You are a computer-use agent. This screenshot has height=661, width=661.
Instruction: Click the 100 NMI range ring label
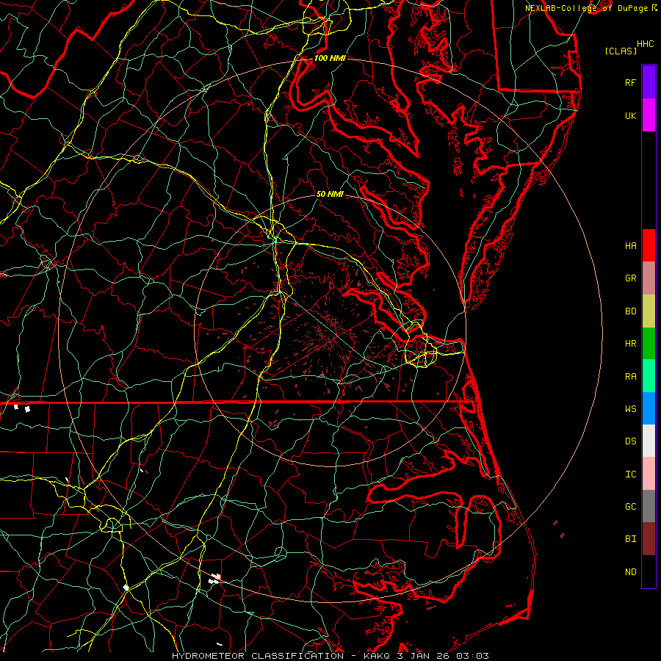pos(330,58)
